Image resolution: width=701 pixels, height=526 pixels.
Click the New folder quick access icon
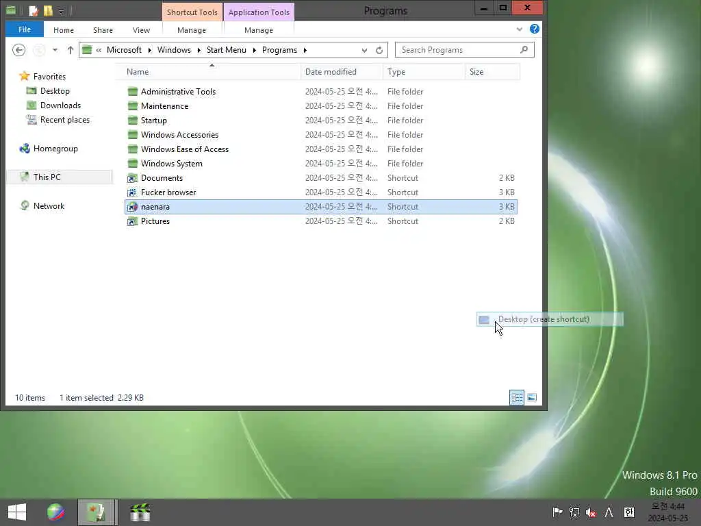48,10
